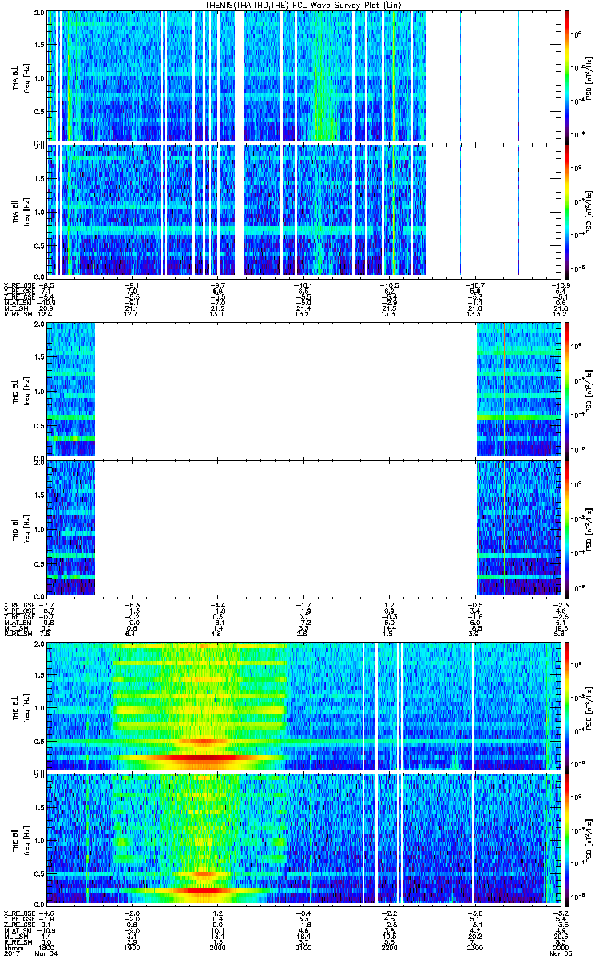Click the 'THD B∥ freq [Hz]' axis label
This screenshot has width=599, height=959.
click(20, 528)
